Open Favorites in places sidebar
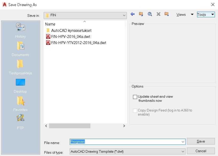 click(20, 104)
